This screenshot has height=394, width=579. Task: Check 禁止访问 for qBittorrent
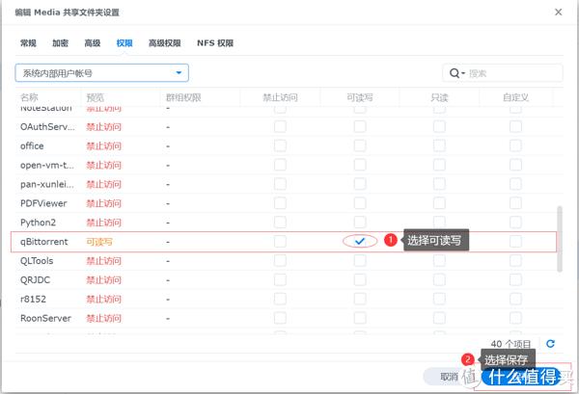point(280,242)
